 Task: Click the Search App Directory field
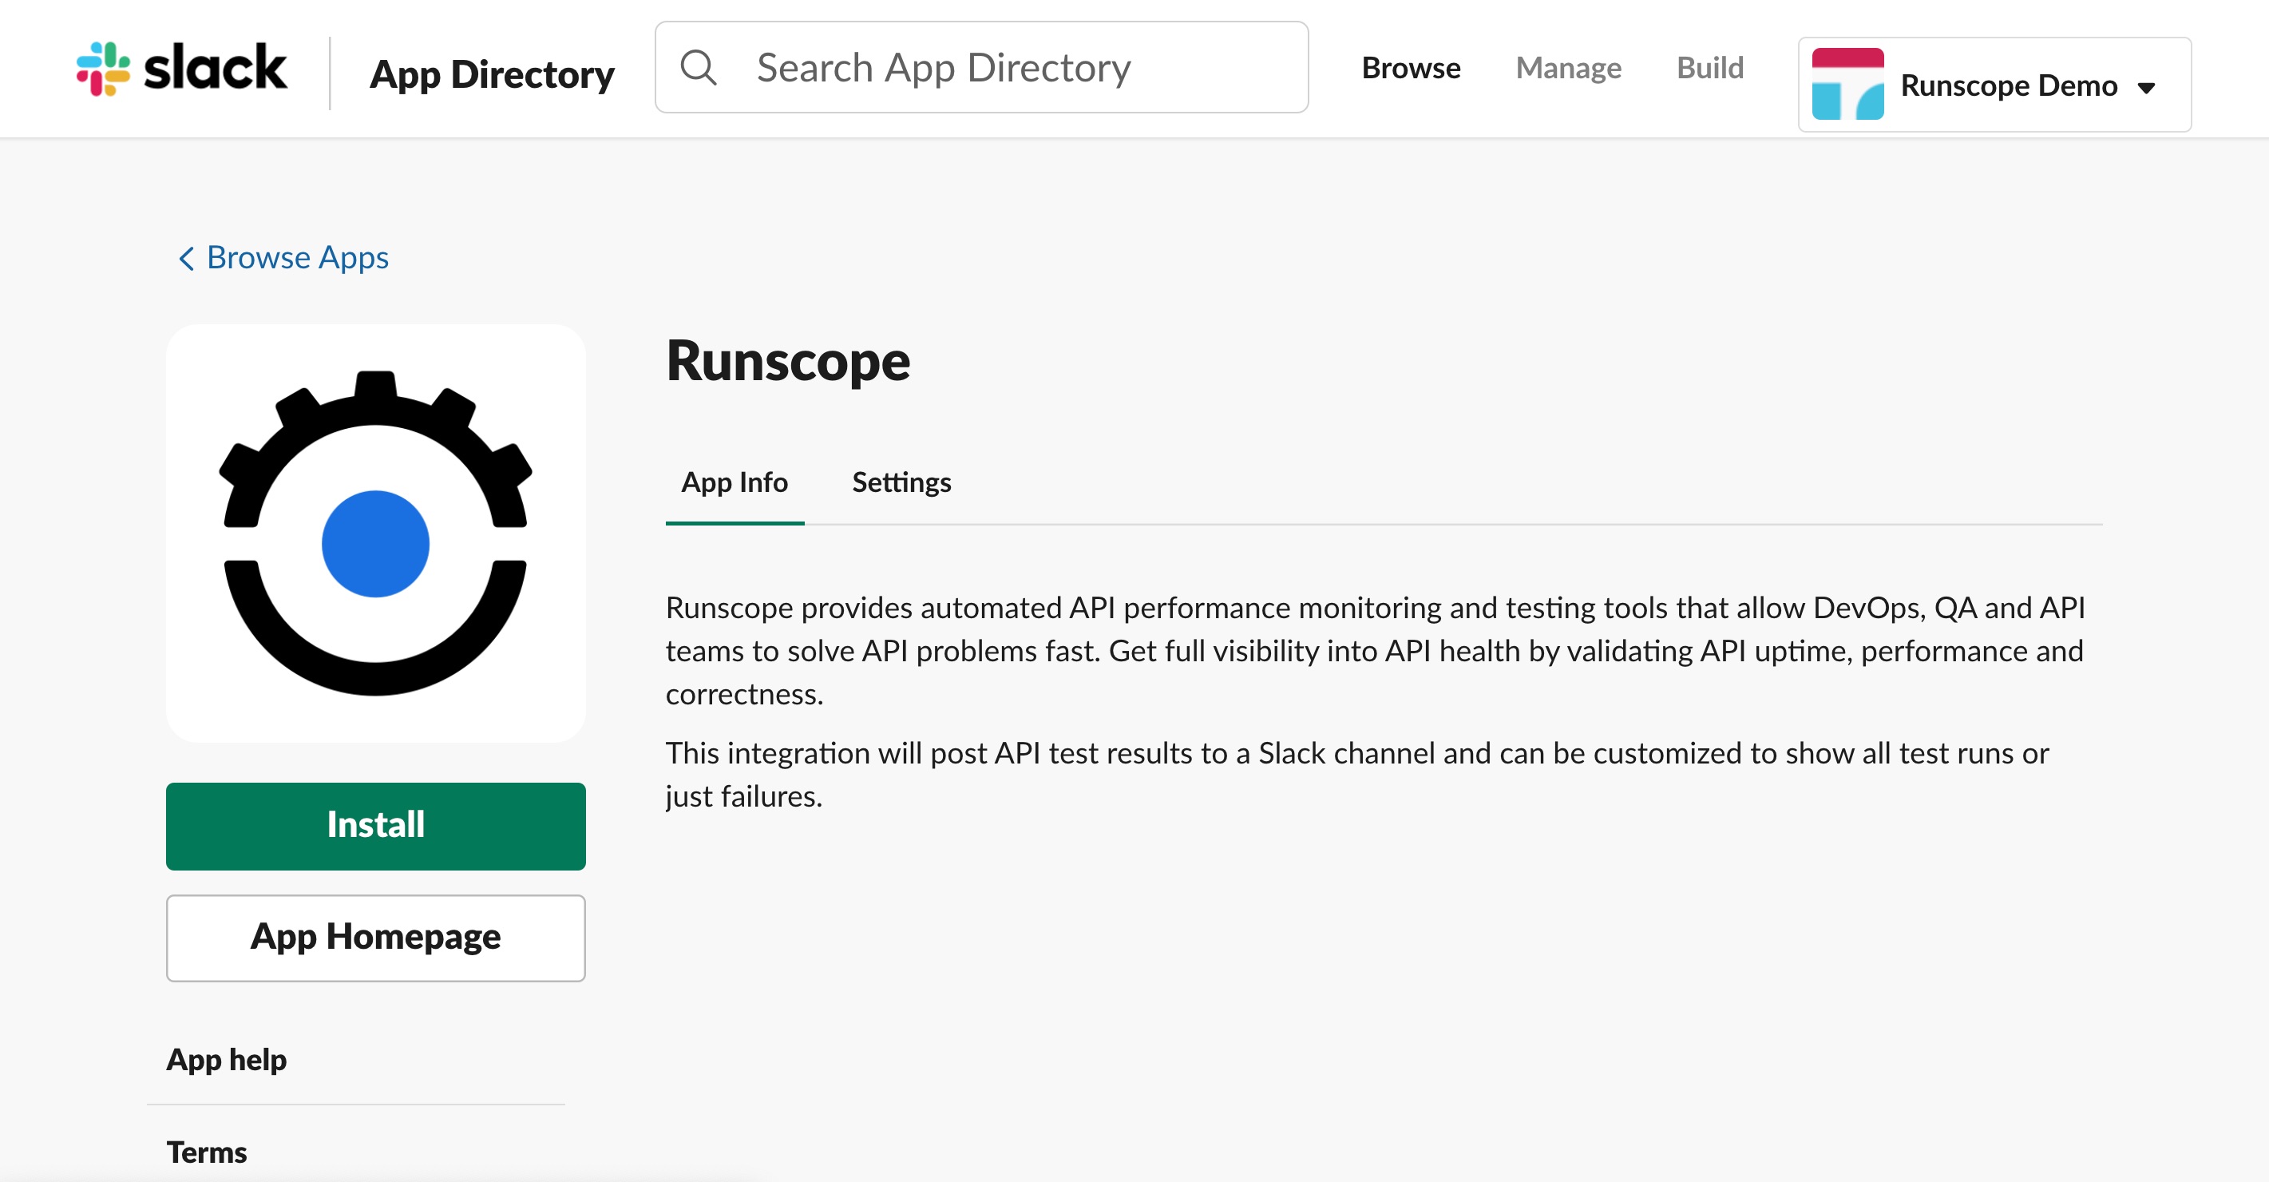pos(981,68)
